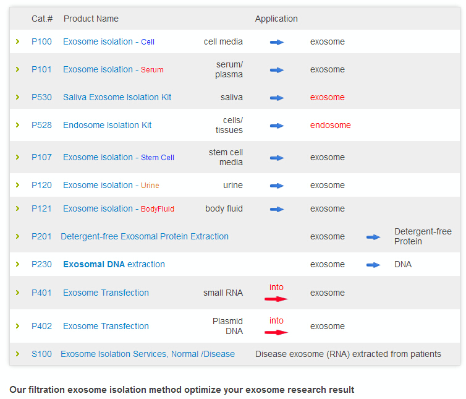The width and height of the screenshot is (466, 399).
Task: Click the P121 catalog number
Action: 41,208
